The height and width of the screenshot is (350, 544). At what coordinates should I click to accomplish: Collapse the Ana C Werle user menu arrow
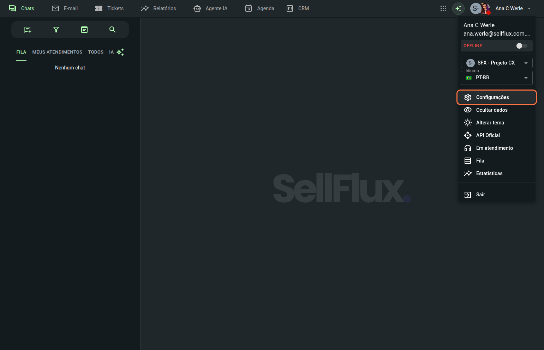529,8
